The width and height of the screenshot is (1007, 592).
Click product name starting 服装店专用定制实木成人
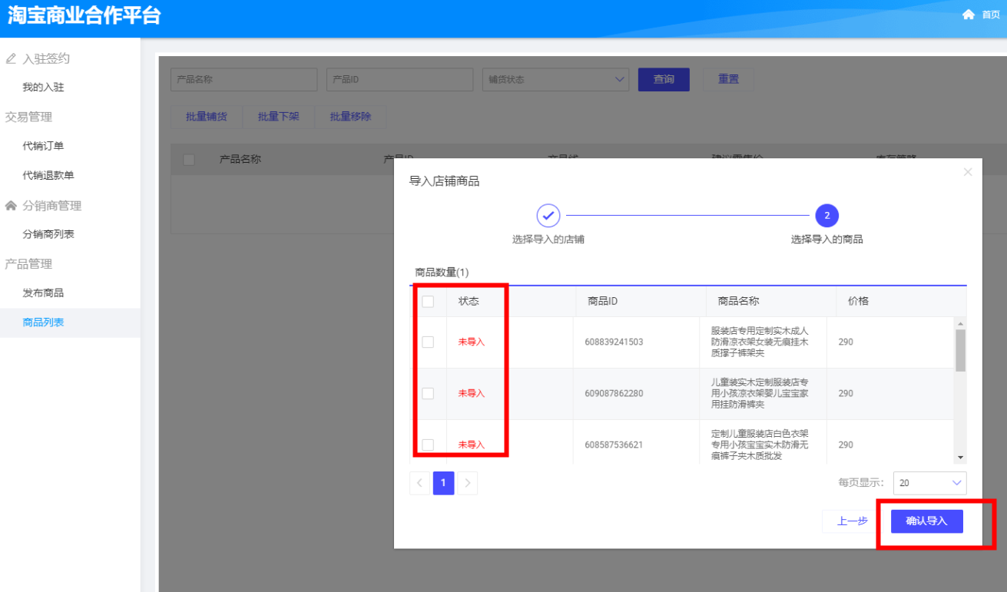pos(760,342)
